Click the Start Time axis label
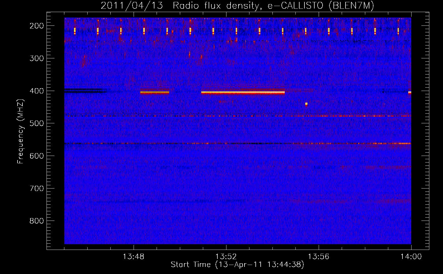This screenshot has width=443, height=274. (x=237, y=264)
